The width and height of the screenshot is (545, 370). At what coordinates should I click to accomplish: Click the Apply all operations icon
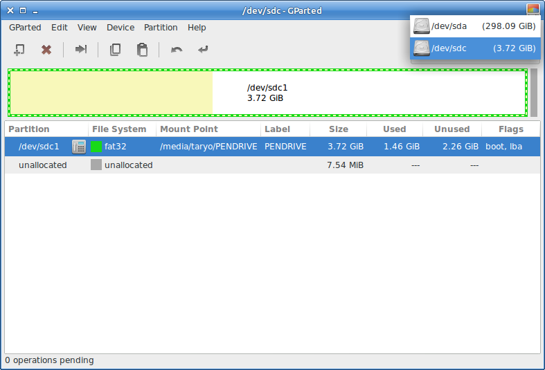tap(203, 50)
